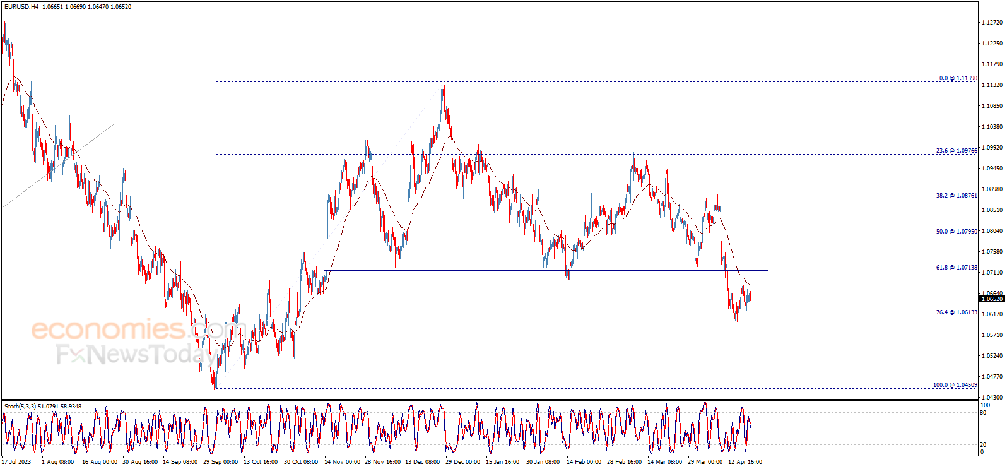
Task: Select the 50.0 @ 1.07950 Fibonacci label
Action: [957, 232]
